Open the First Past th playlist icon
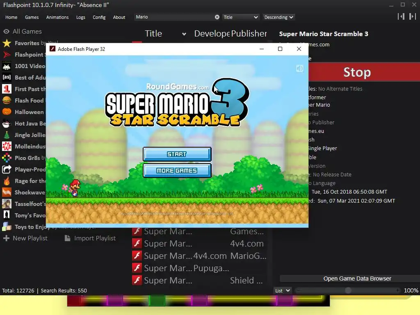The height and width of the screenshot is (315, 420). (7, 89)
